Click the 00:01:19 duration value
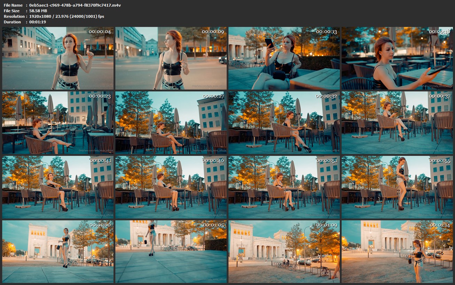The image size is (455, 285). (38, 22)
